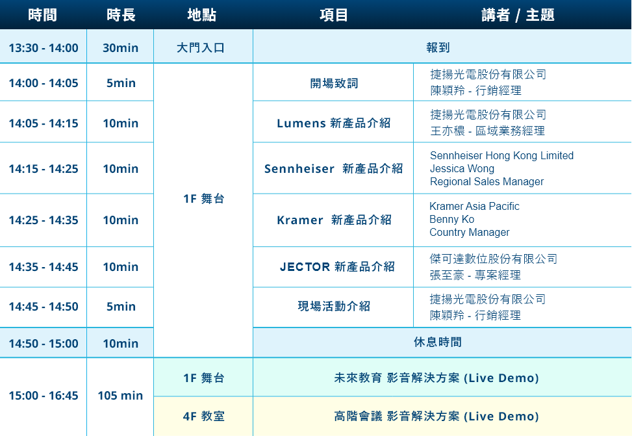Click 10min in the 14:25 - 14:35 row
This screenshot has width=632, height=436.
click(x=121, y=220)
